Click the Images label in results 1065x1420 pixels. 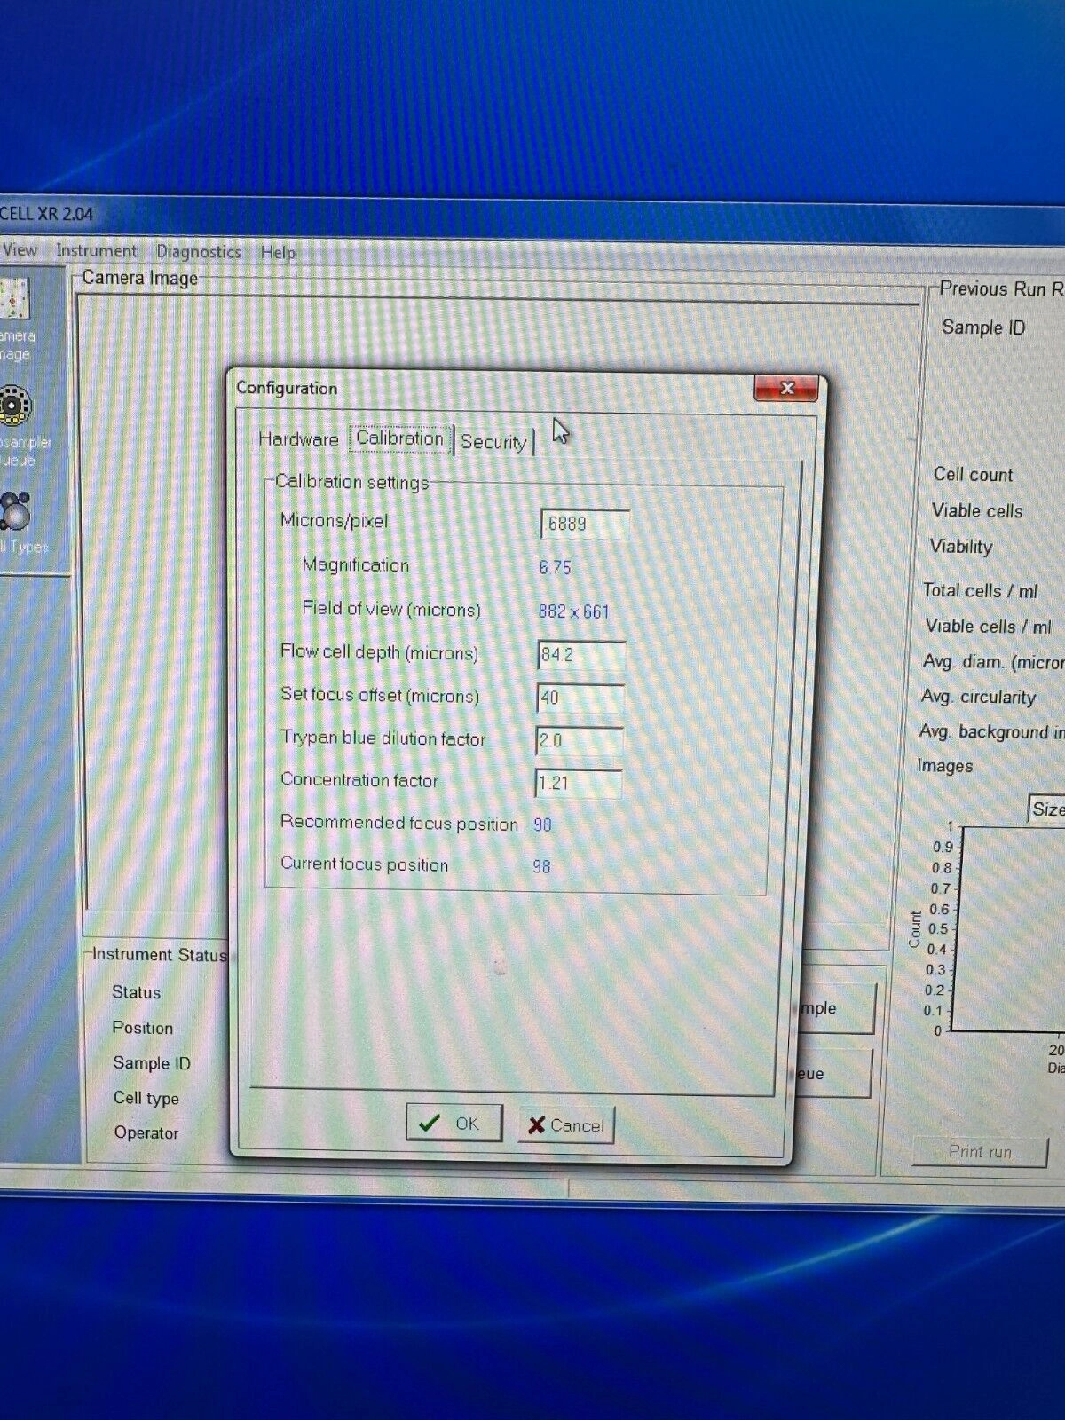click(x=944, y=766)
